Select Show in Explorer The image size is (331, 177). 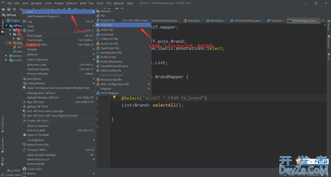pos(59,126)
